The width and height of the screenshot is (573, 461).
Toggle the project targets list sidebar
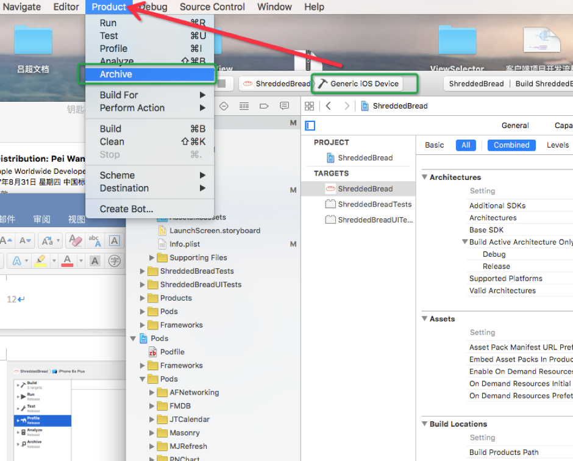(x=310, y=126)
